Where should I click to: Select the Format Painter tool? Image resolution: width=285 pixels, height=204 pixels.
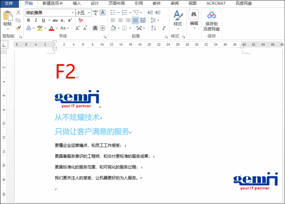click(x=18, y=28)
